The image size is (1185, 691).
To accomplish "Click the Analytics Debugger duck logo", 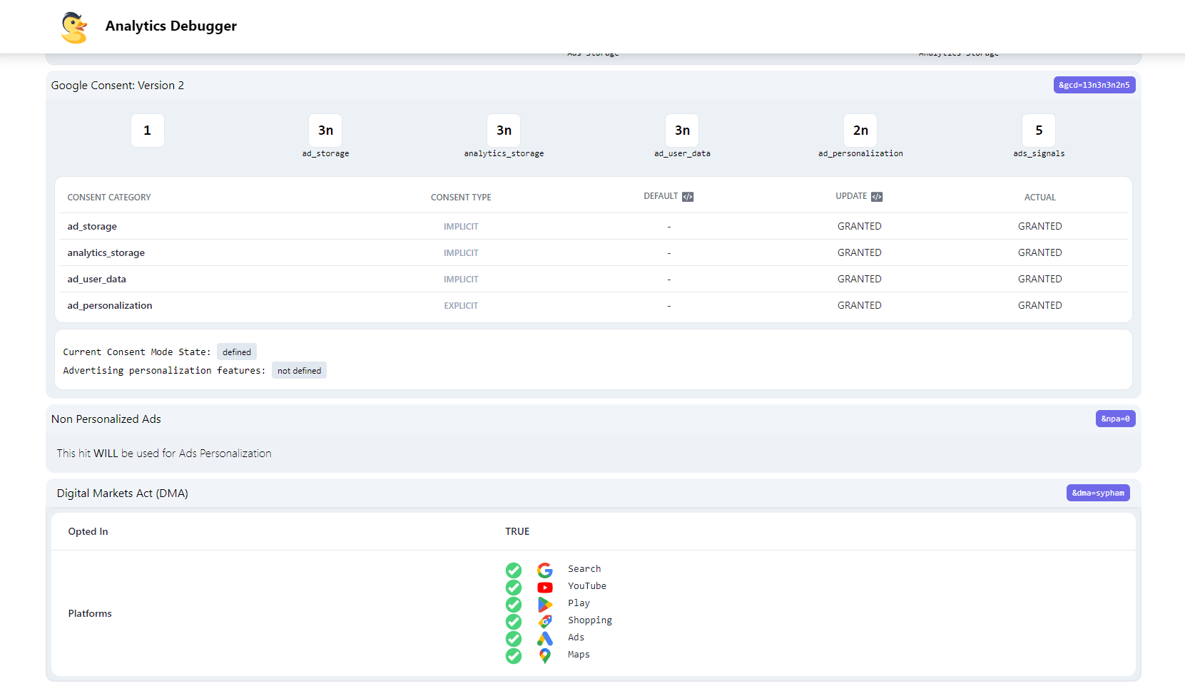I will [x=74, y=27].
